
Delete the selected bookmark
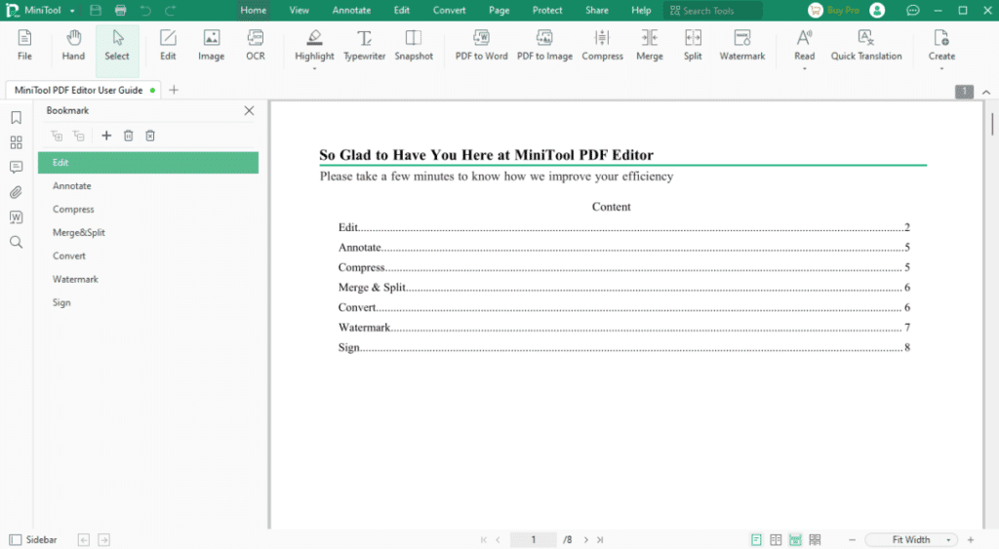pyautogui.click(x=128, y=136)
